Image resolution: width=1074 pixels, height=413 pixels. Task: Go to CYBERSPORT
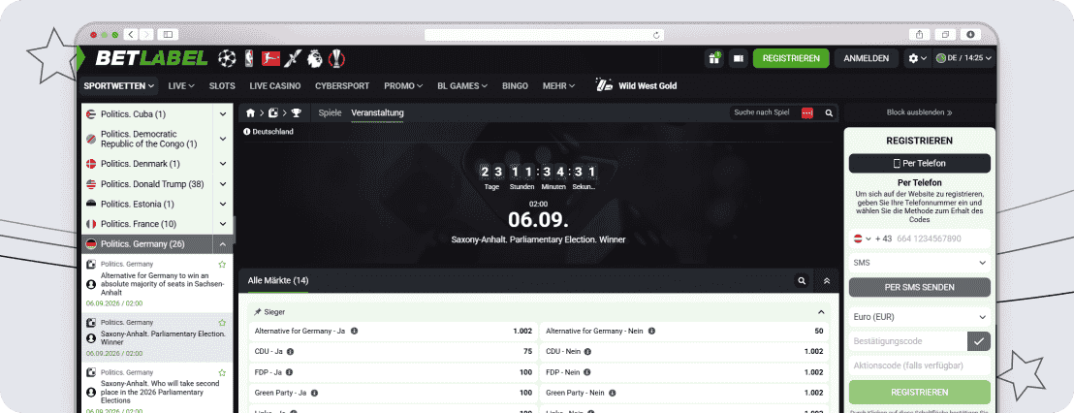coord(342,86)
